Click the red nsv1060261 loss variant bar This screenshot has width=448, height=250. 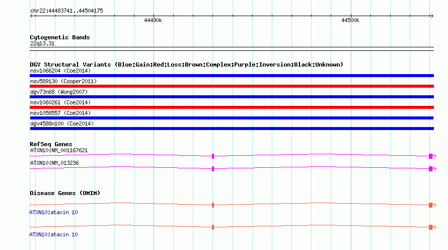[x=232, y=107]
